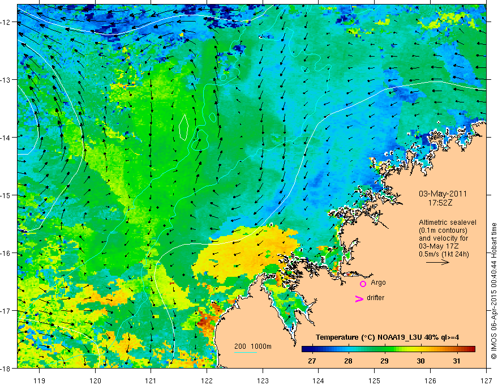
Task: Click longitude axis label 121
Action: [x=151, y=380]
